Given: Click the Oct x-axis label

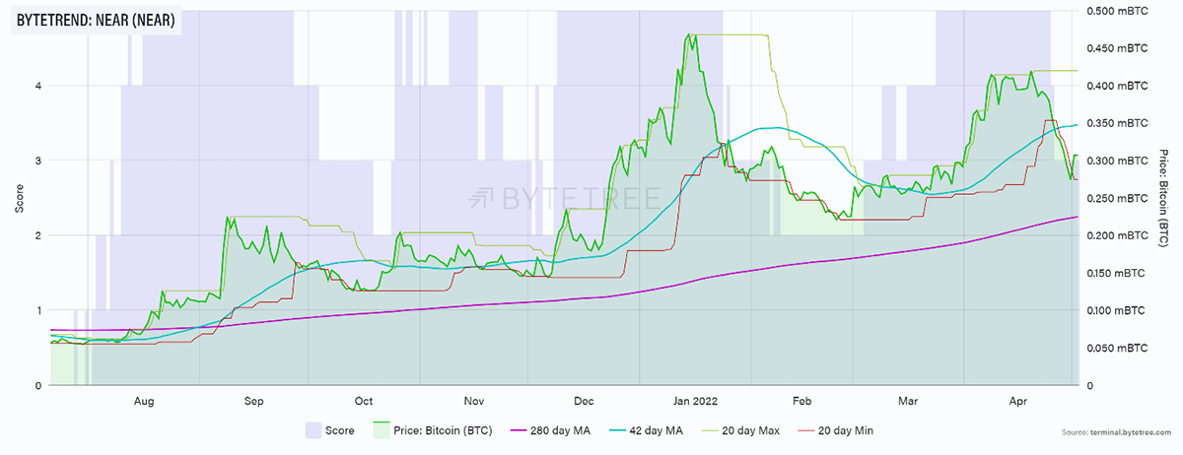Looking at the screenshot, I should point(364,401).
